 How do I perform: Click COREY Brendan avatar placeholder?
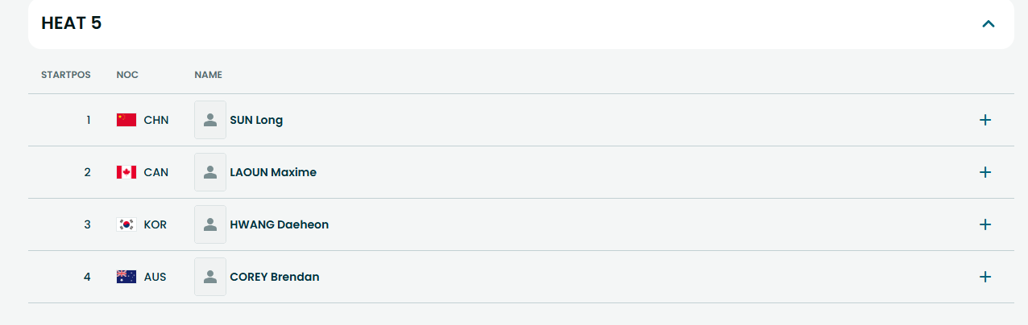point(210,277)
